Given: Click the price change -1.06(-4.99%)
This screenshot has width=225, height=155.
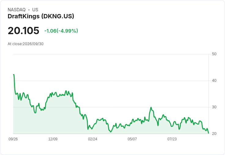Looking at the screenshot, I should pos(61,31).
